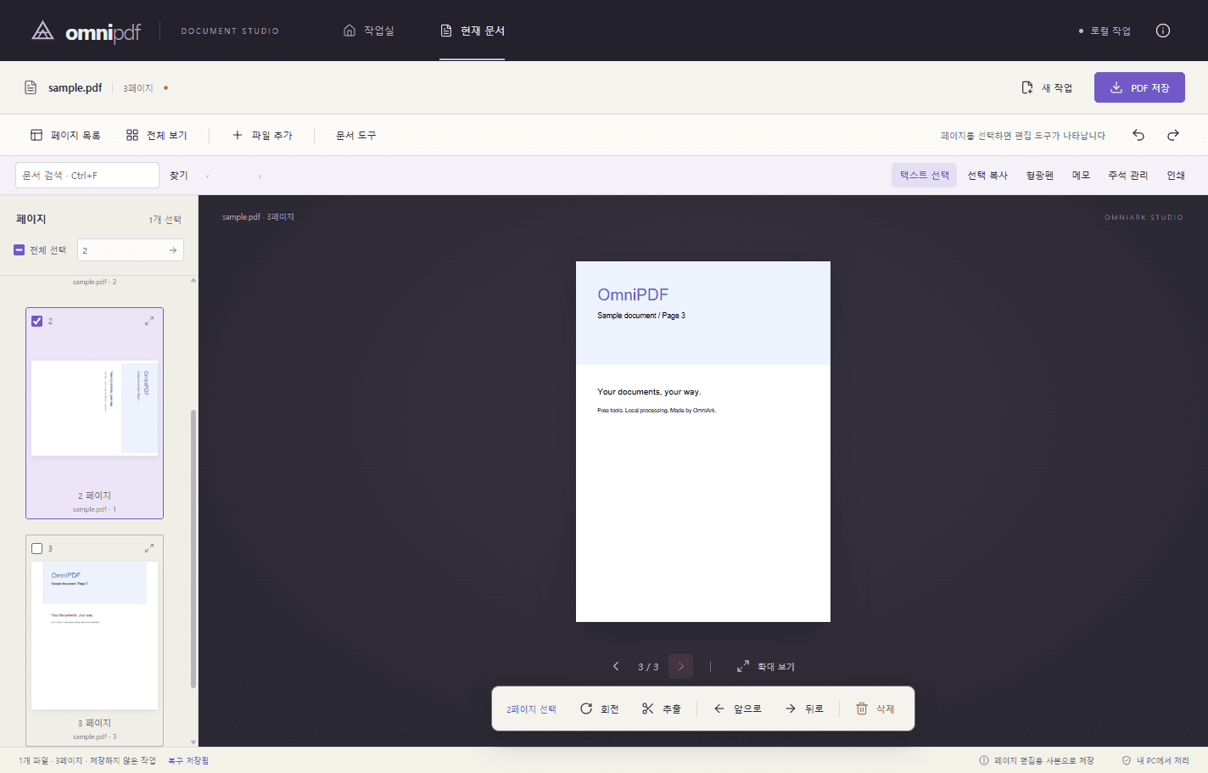The height and width of the screenshot is (773, 1208).
Task: Open 확대 보기 enlarged view
Action: (x=765, y=666)
